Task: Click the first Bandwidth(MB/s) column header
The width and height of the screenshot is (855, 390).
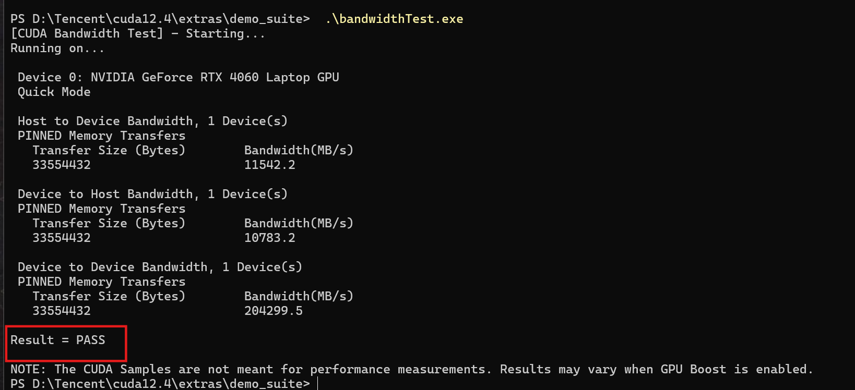Action: coord(299,150)
